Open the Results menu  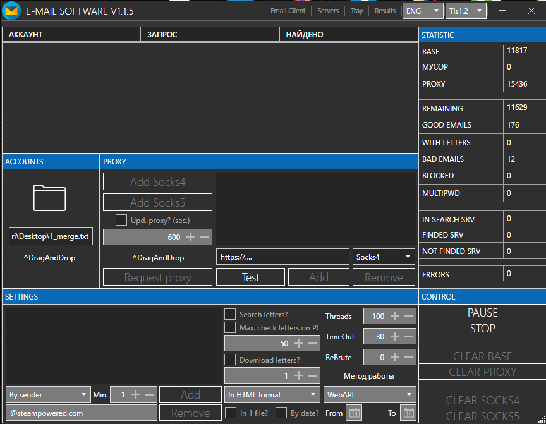point(385,11)
